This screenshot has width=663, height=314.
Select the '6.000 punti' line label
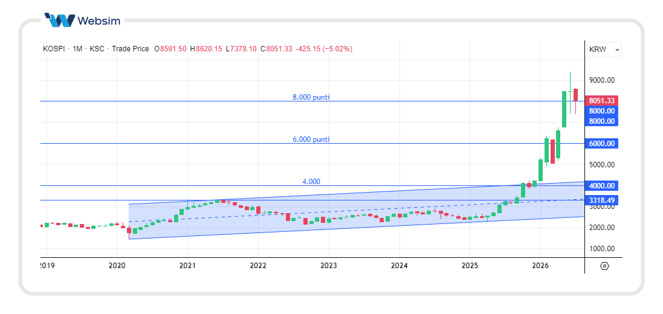point(311,139)
